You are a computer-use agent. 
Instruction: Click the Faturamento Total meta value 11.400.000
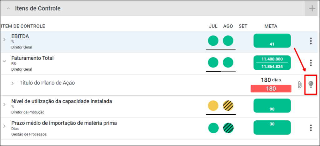(272, 59)
